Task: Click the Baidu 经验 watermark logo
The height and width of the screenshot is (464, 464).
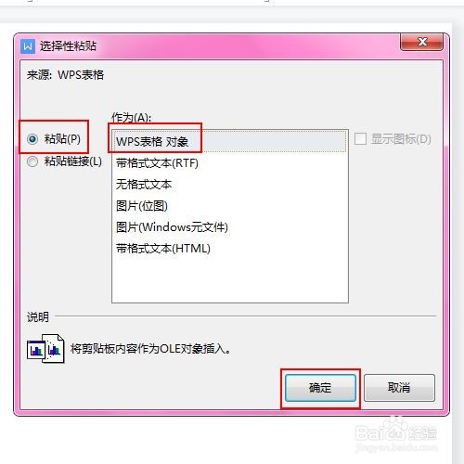Action: (396, 434)
